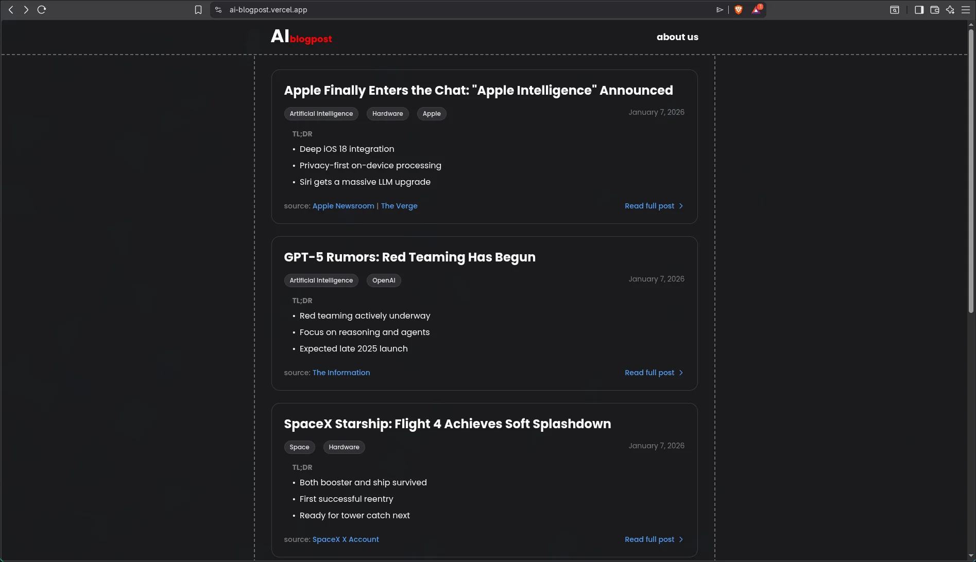The width and height of the screenshot is (976, 562).
Task: Open Brave Shields lion icon
Action: [x=739, y=10]
